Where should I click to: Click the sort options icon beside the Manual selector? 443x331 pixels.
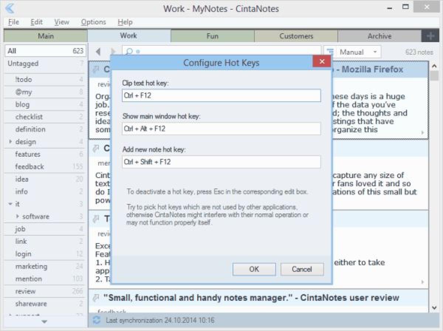[330, 52]
